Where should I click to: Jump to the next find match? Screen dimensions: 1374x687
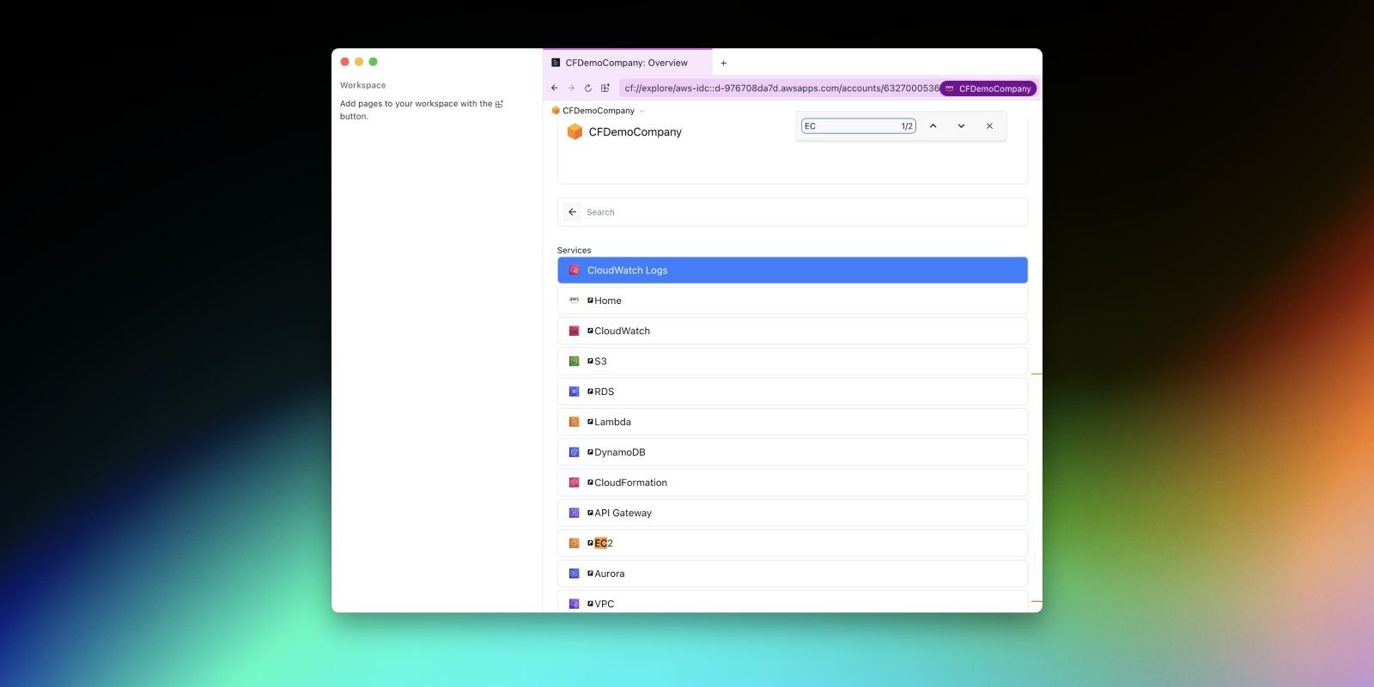(961, 126)
